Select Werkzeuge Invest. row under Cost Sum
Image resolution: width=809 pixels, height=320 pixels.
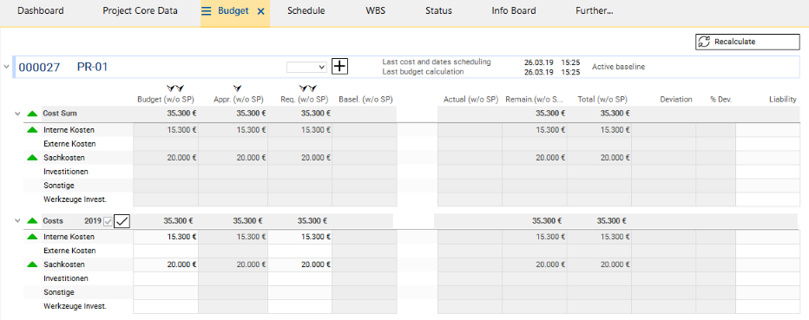(75, 199)
